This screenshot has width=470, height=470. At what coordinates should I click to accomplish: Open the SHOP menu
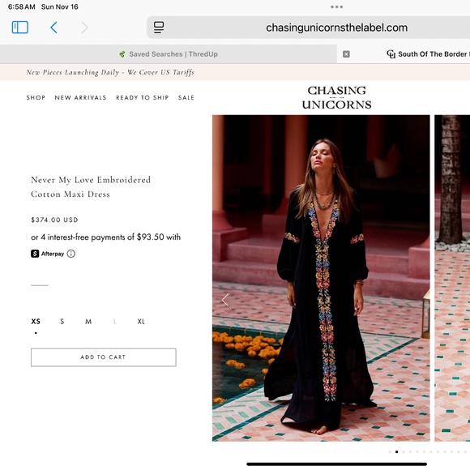pos(36,98)
